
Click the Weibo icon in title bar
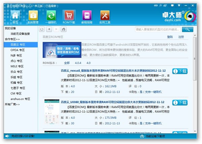(165, 5)
